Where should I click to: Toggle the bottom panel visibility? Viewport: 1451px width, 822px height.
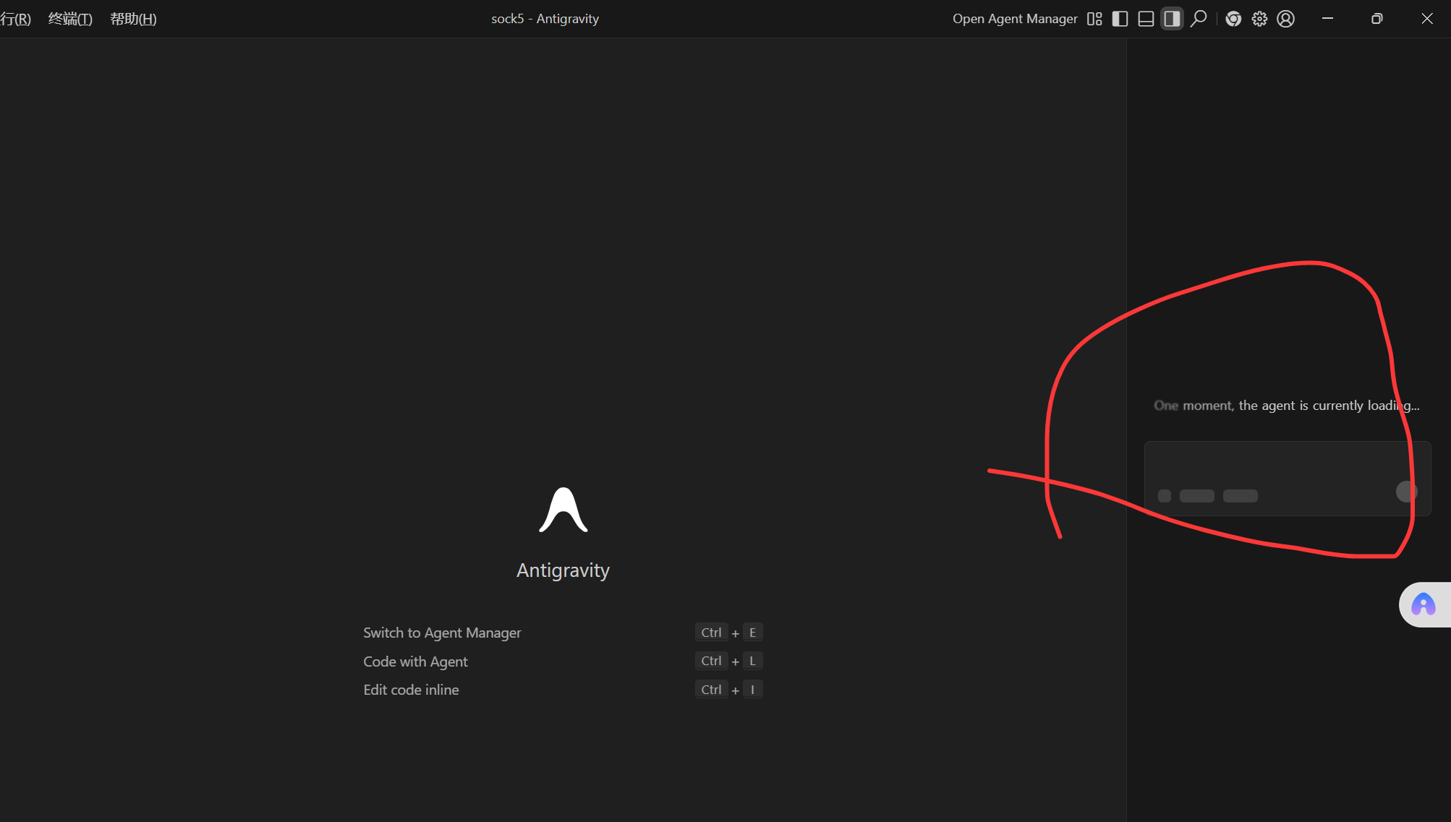coord(1146,19)
